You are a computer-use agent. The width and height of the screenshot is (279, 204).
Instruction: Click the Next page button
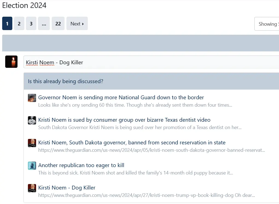77,24
